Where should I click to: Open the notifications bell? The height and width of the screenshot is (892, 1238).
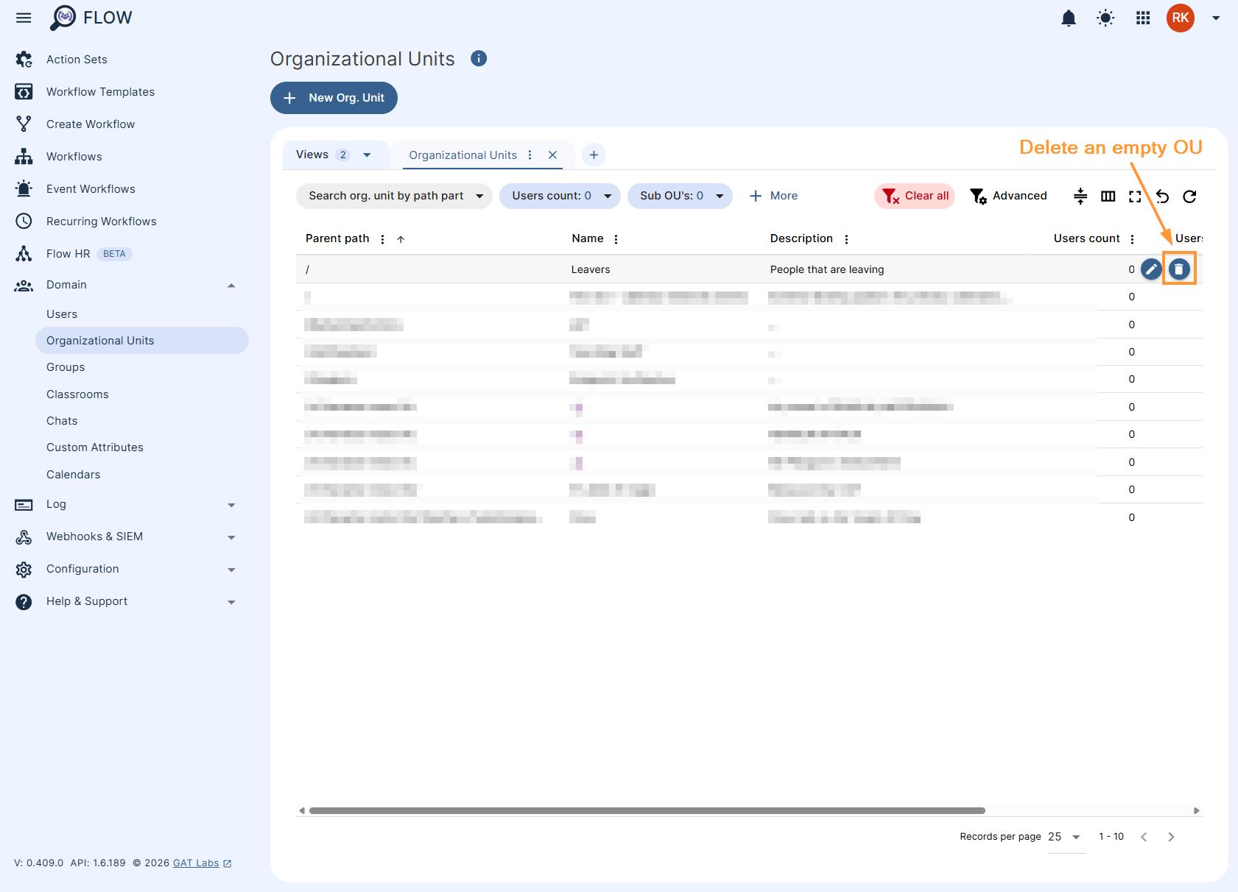[1069, 18]
